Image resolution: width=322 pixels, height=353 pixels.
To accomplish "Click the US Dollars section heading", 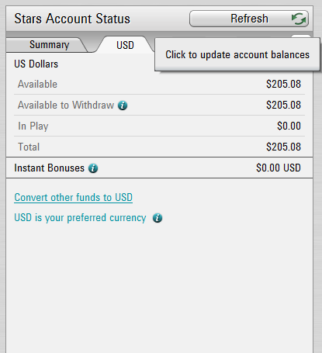I will point(36,64).
